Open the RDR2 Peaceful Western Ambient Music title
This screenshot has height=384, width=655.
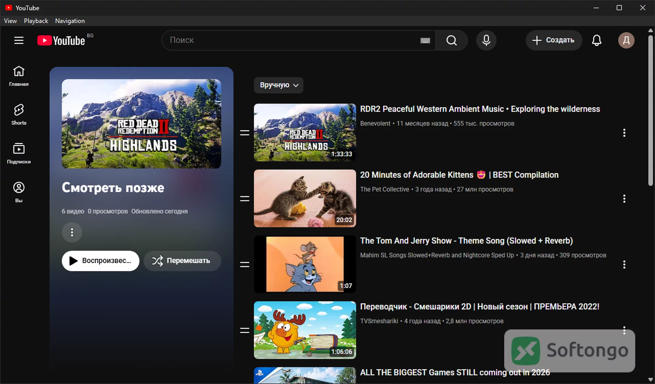point(480,109)
